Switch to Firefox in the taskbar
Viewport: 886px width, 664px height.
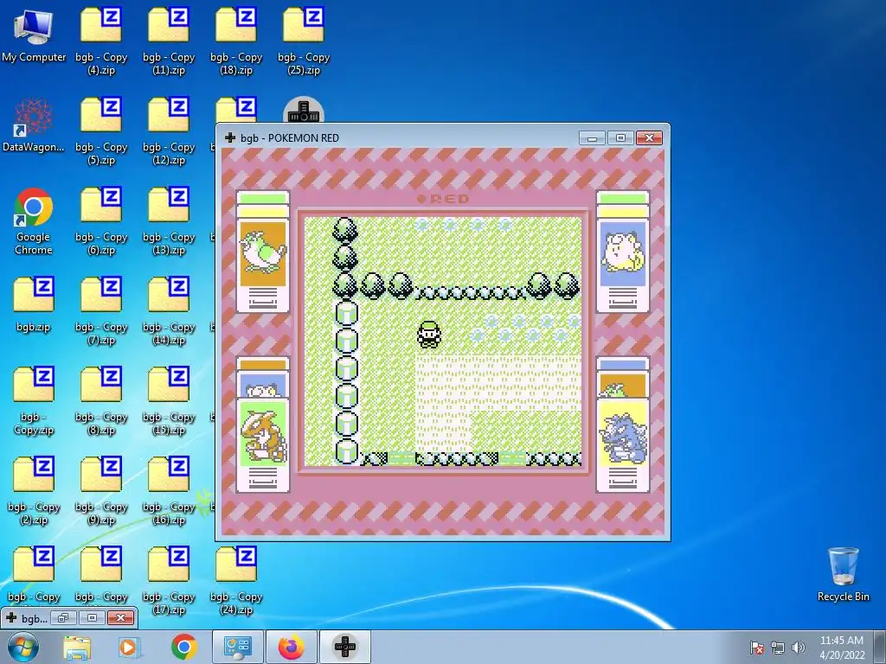point(292,647)
